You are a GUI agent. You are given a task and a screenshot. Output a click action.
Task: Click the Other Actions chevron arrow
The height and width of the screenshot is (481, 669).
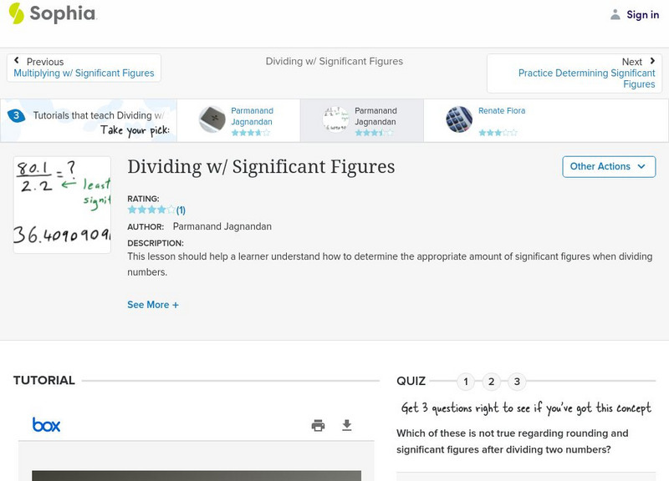pos(641,166)
